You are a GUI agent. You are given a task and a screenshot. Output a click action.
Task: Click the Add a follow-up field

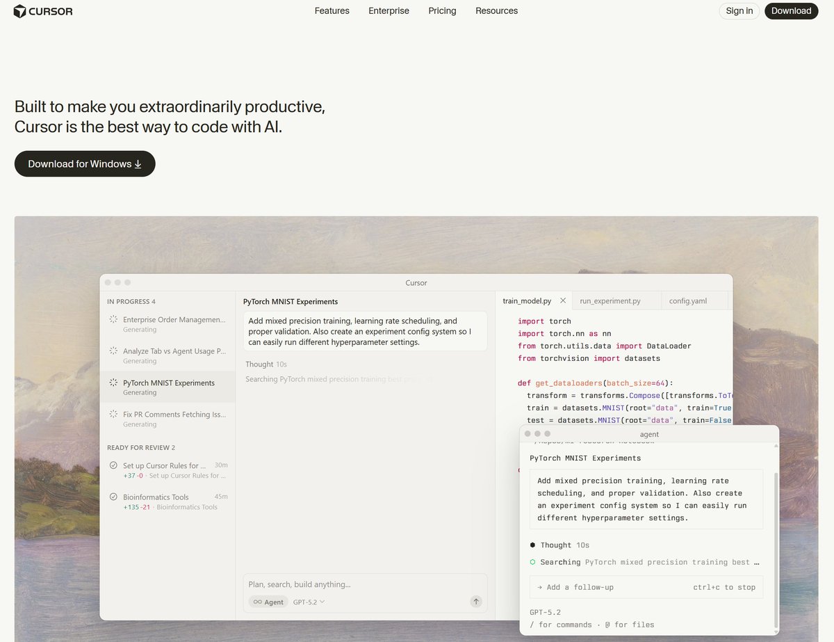[646, 587]
